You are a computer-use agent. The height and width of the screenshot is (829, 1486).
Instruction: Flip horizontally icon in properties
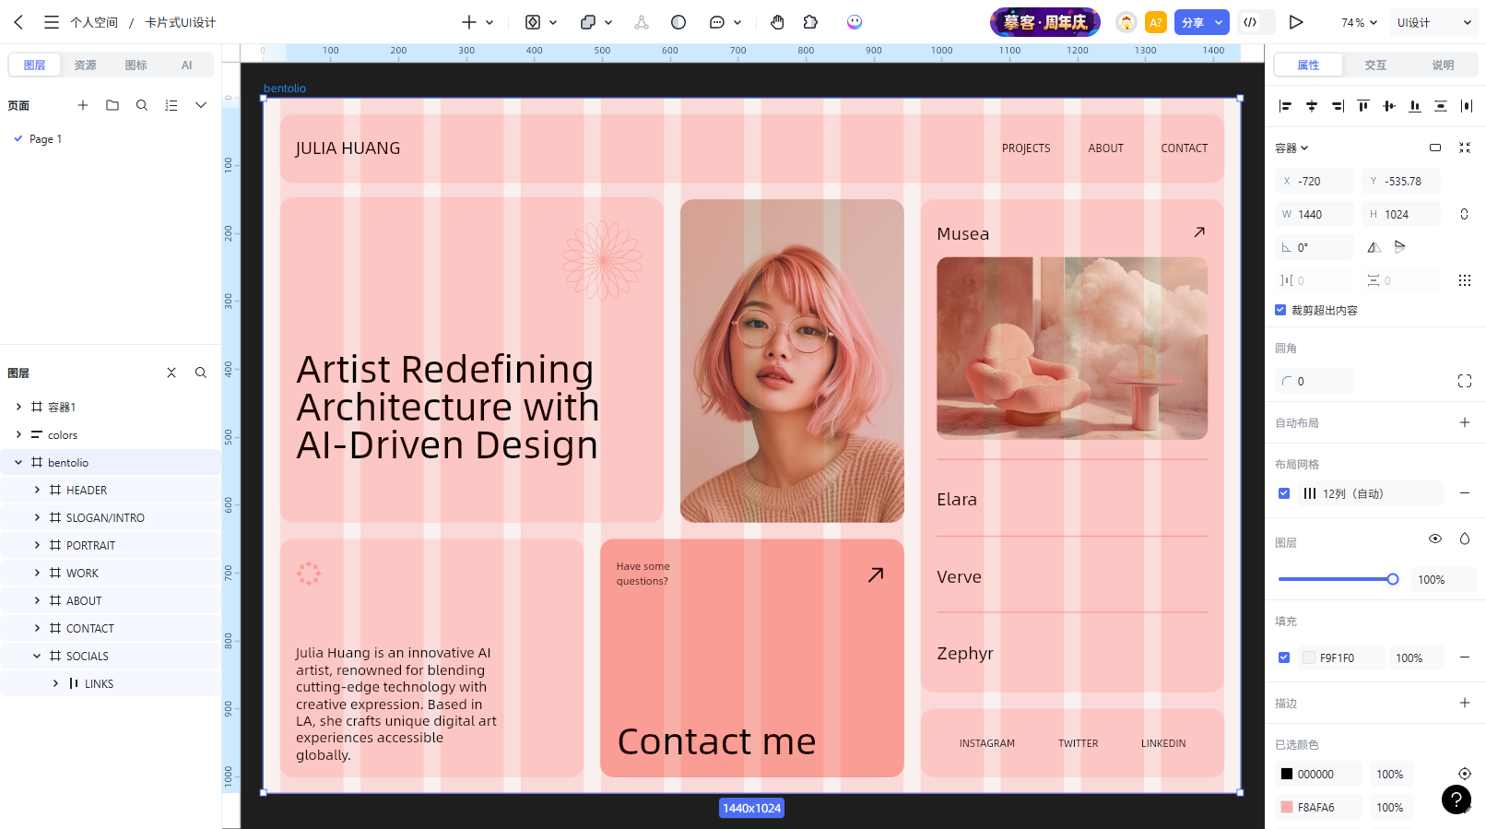(1374, 247)
